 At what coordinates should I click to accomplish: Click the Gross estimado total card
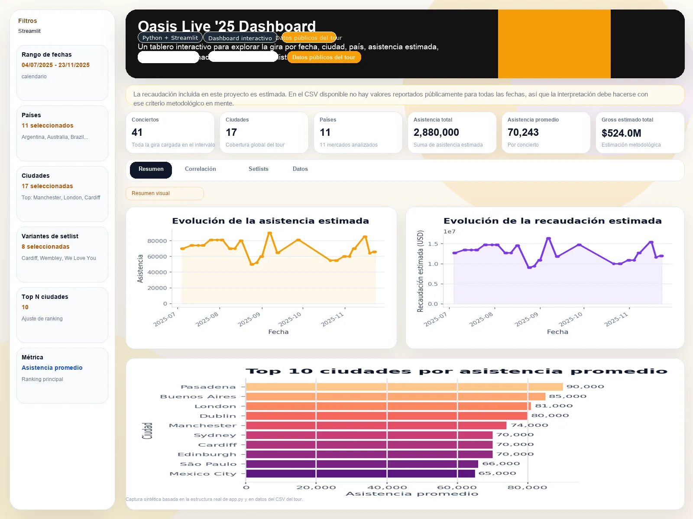(x=640, y=132)
